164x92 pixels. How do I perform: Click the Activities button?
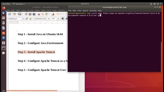click(6, 4)
